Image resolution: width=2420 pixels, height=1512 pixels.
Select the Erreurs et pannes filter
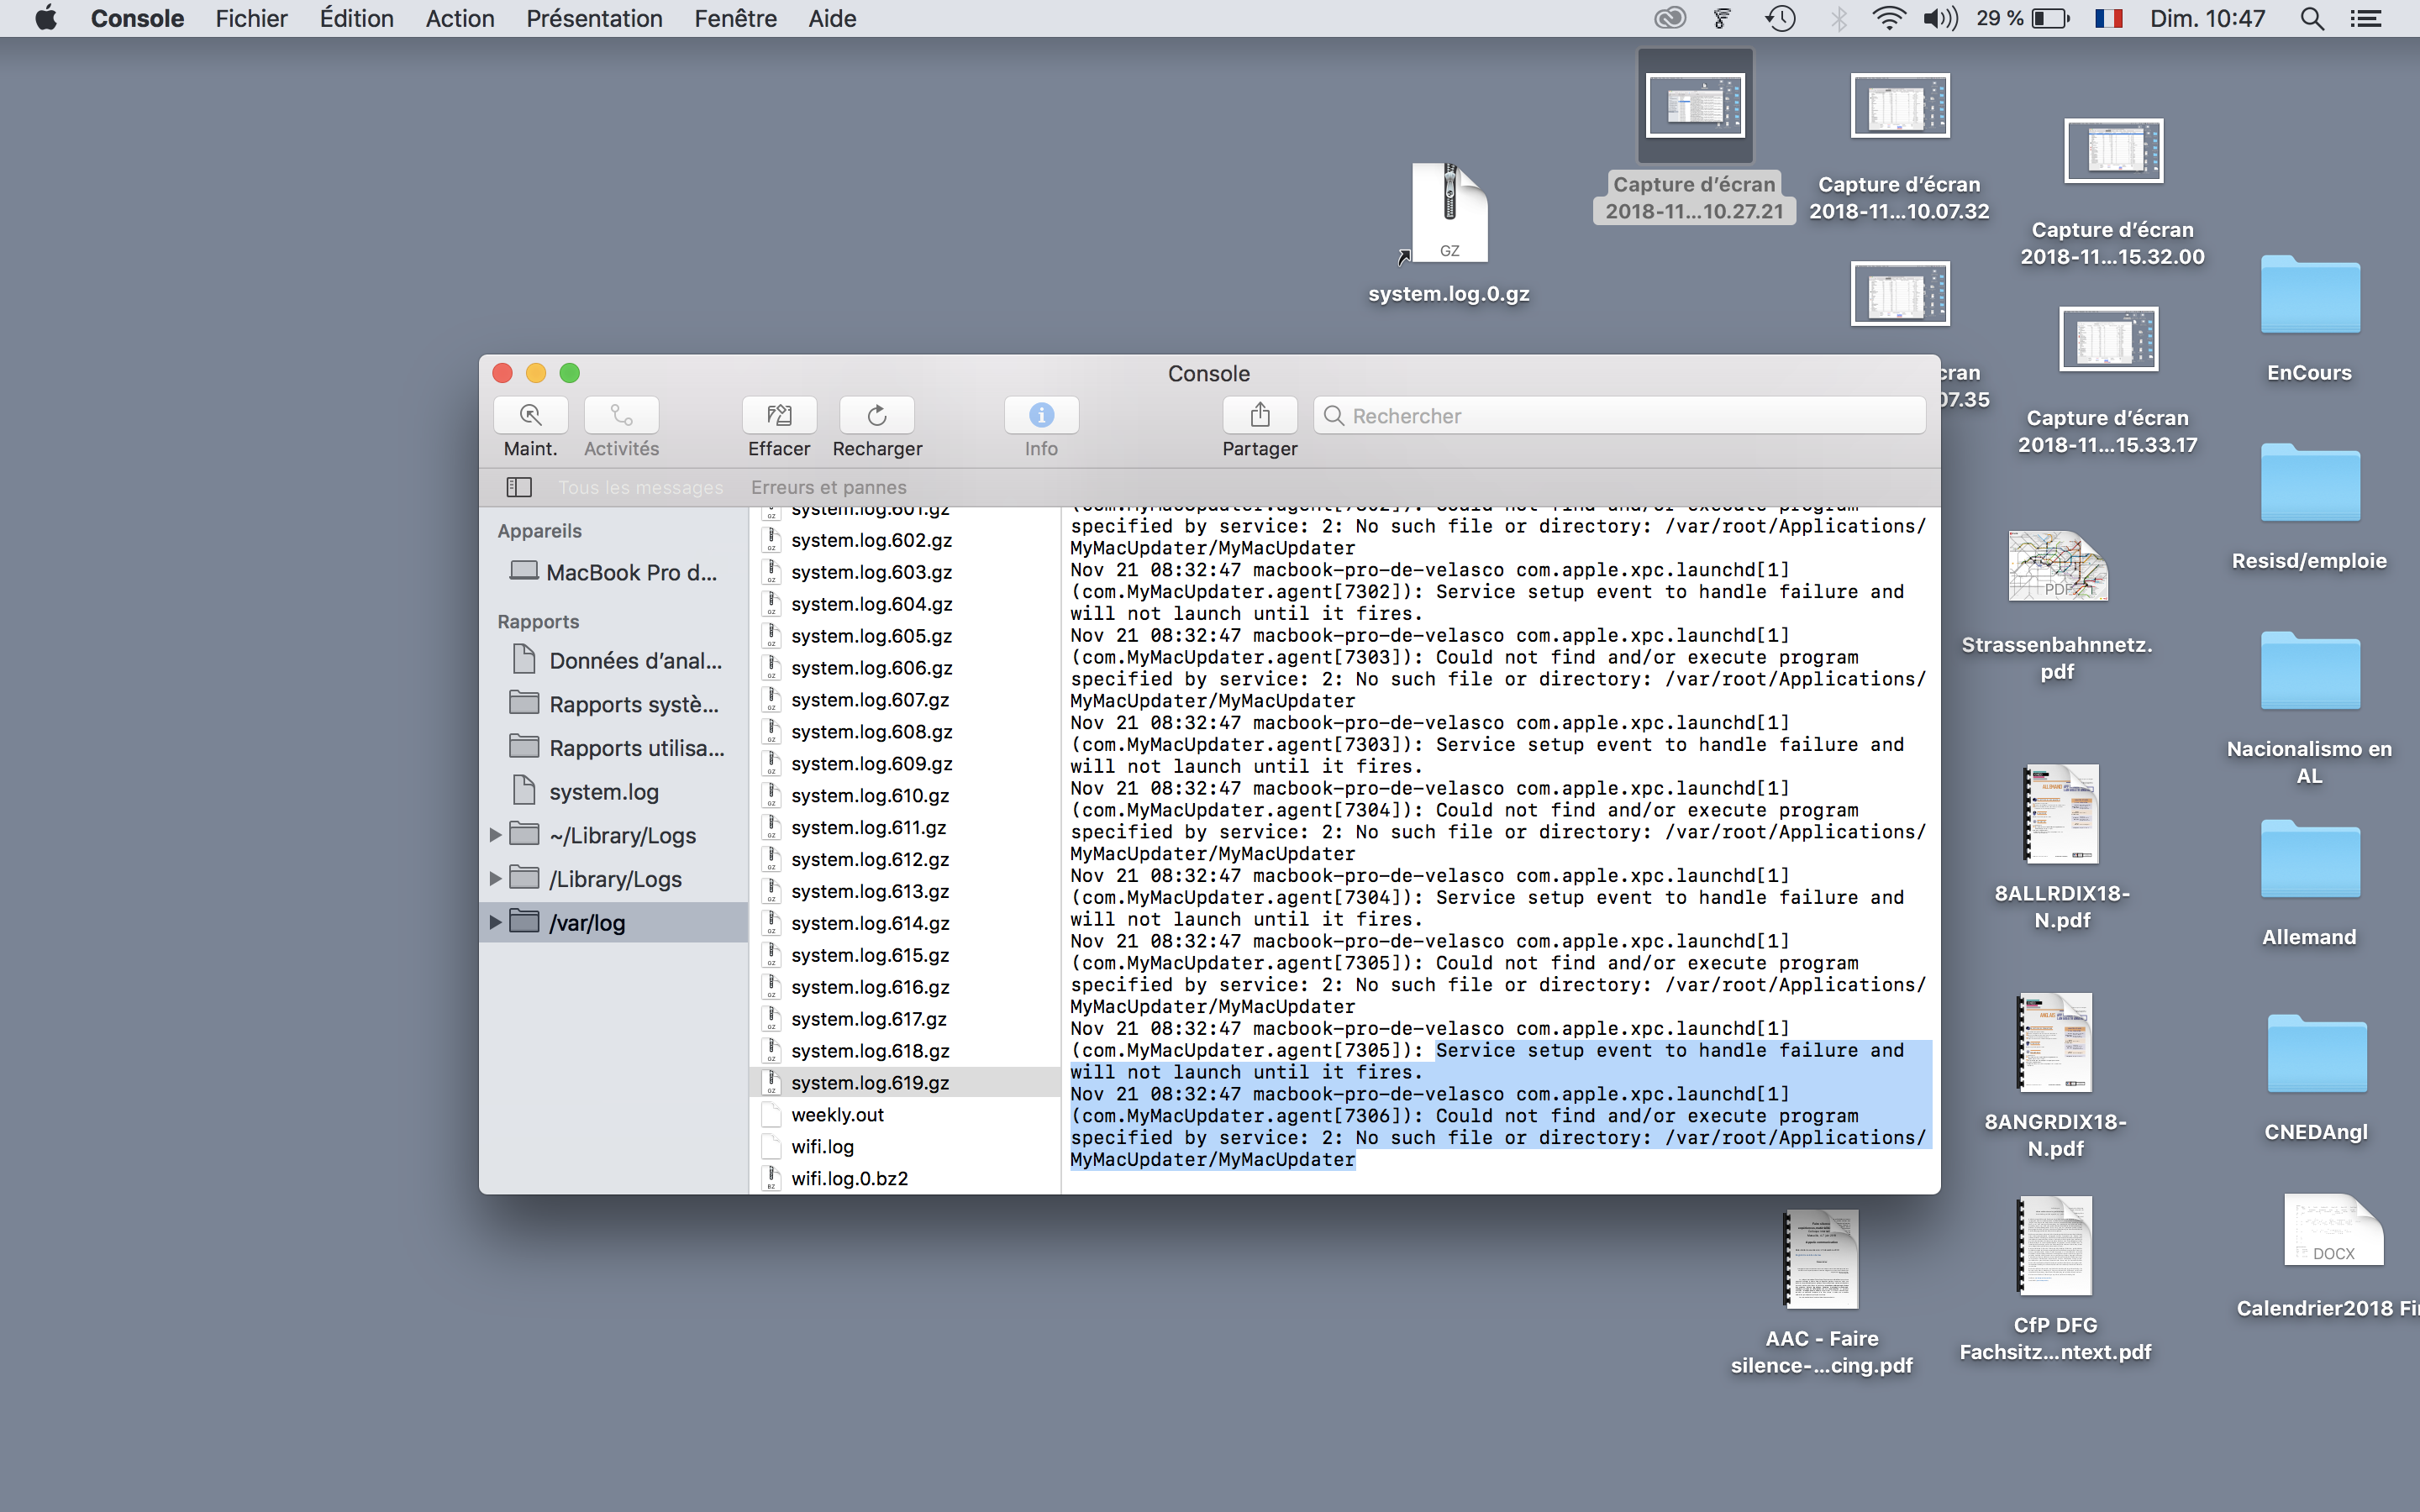click(x=828, y=487)
